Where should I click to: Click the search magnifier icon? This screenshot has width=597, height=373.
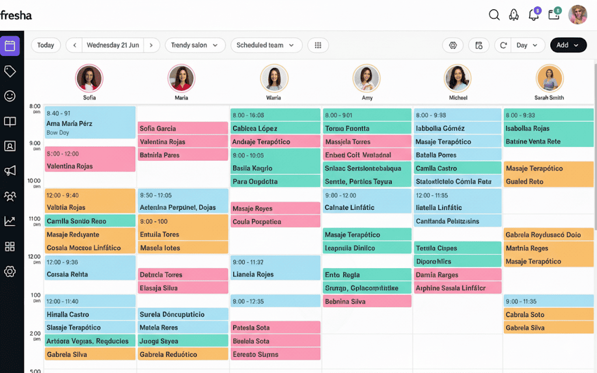(x=494, y=15)
